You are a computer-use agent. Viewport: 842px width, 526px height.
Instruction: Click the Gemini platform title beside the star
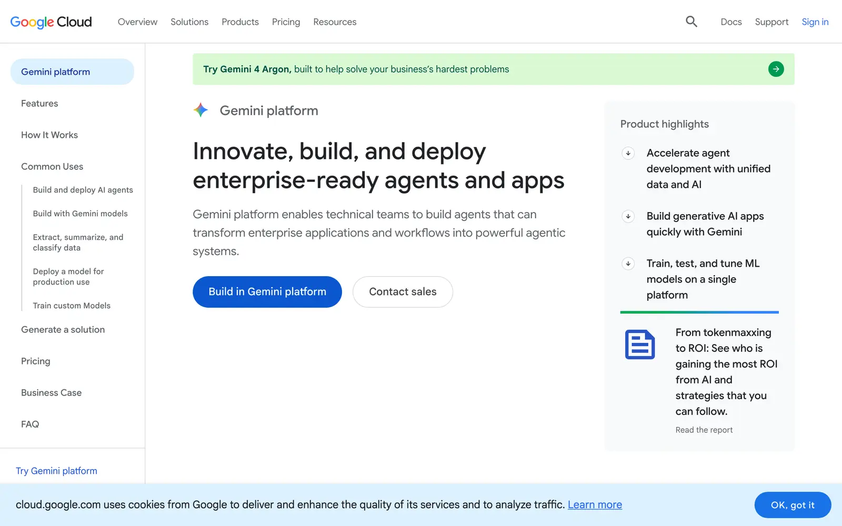click(269, 110)
